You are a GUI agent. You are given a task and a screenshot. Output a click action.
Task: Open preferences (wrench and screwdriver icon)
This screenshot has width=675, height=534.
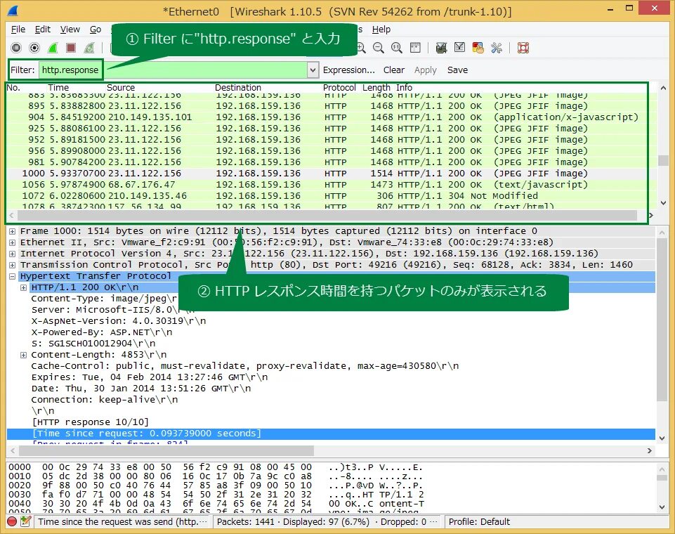click(x=497, y=48)
